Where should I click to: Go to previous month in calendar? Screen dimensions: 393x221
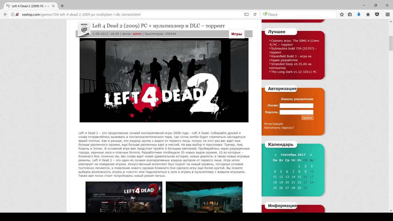275,155
